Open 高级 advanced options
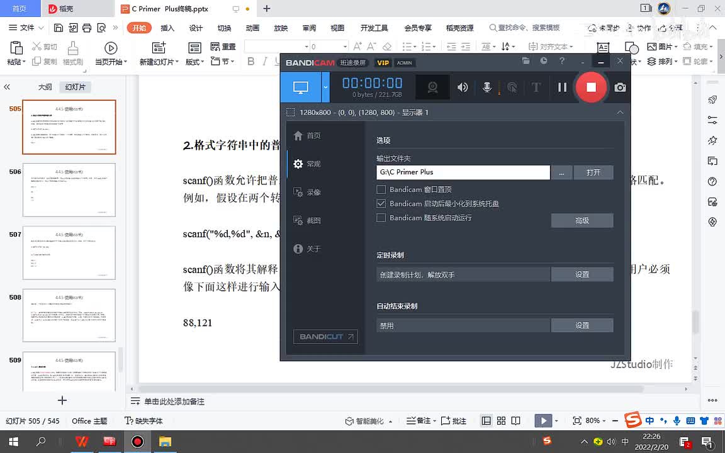The width and height of the screenshot is (725, 453). pyautogui.click(x=582, y=220)
